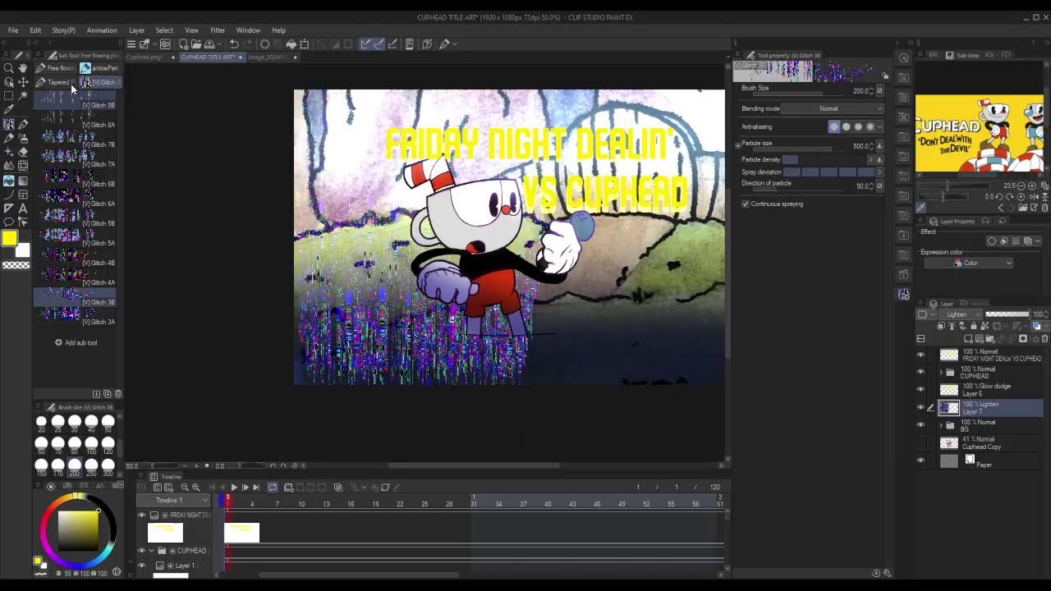
Task: Choose brush size preset 20
Action: click(x=41, y=424)
